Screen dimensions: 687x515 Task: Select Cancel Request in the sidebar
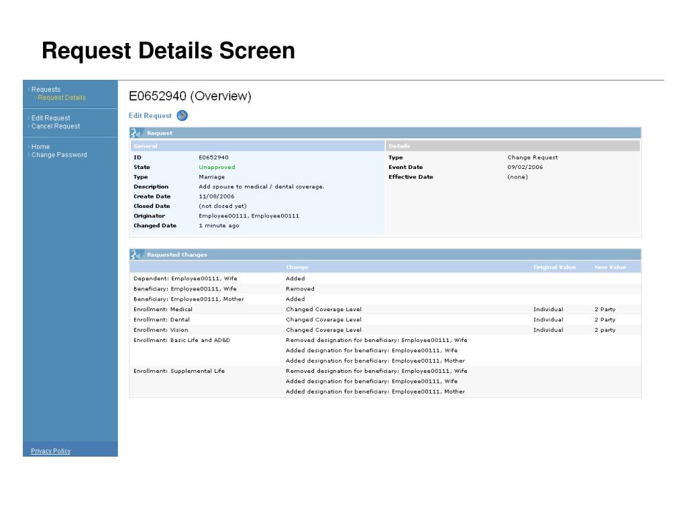coord(55,126)
